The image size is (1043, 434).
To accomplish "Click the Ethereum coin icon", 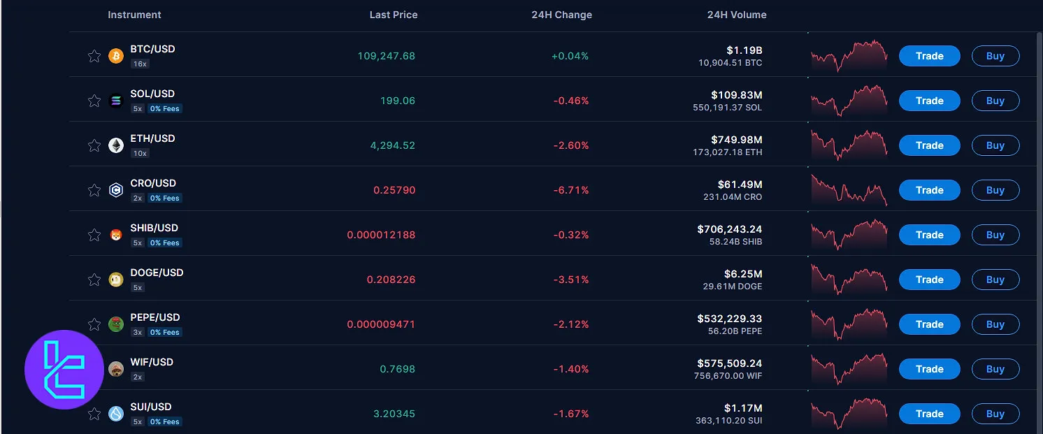I will coord(116,145).
